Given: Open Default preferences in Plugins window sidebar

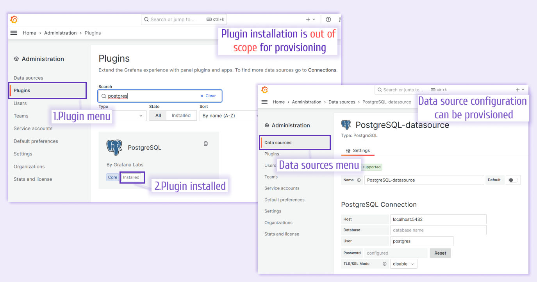Looking at the screenshot, I should [36, 141].
